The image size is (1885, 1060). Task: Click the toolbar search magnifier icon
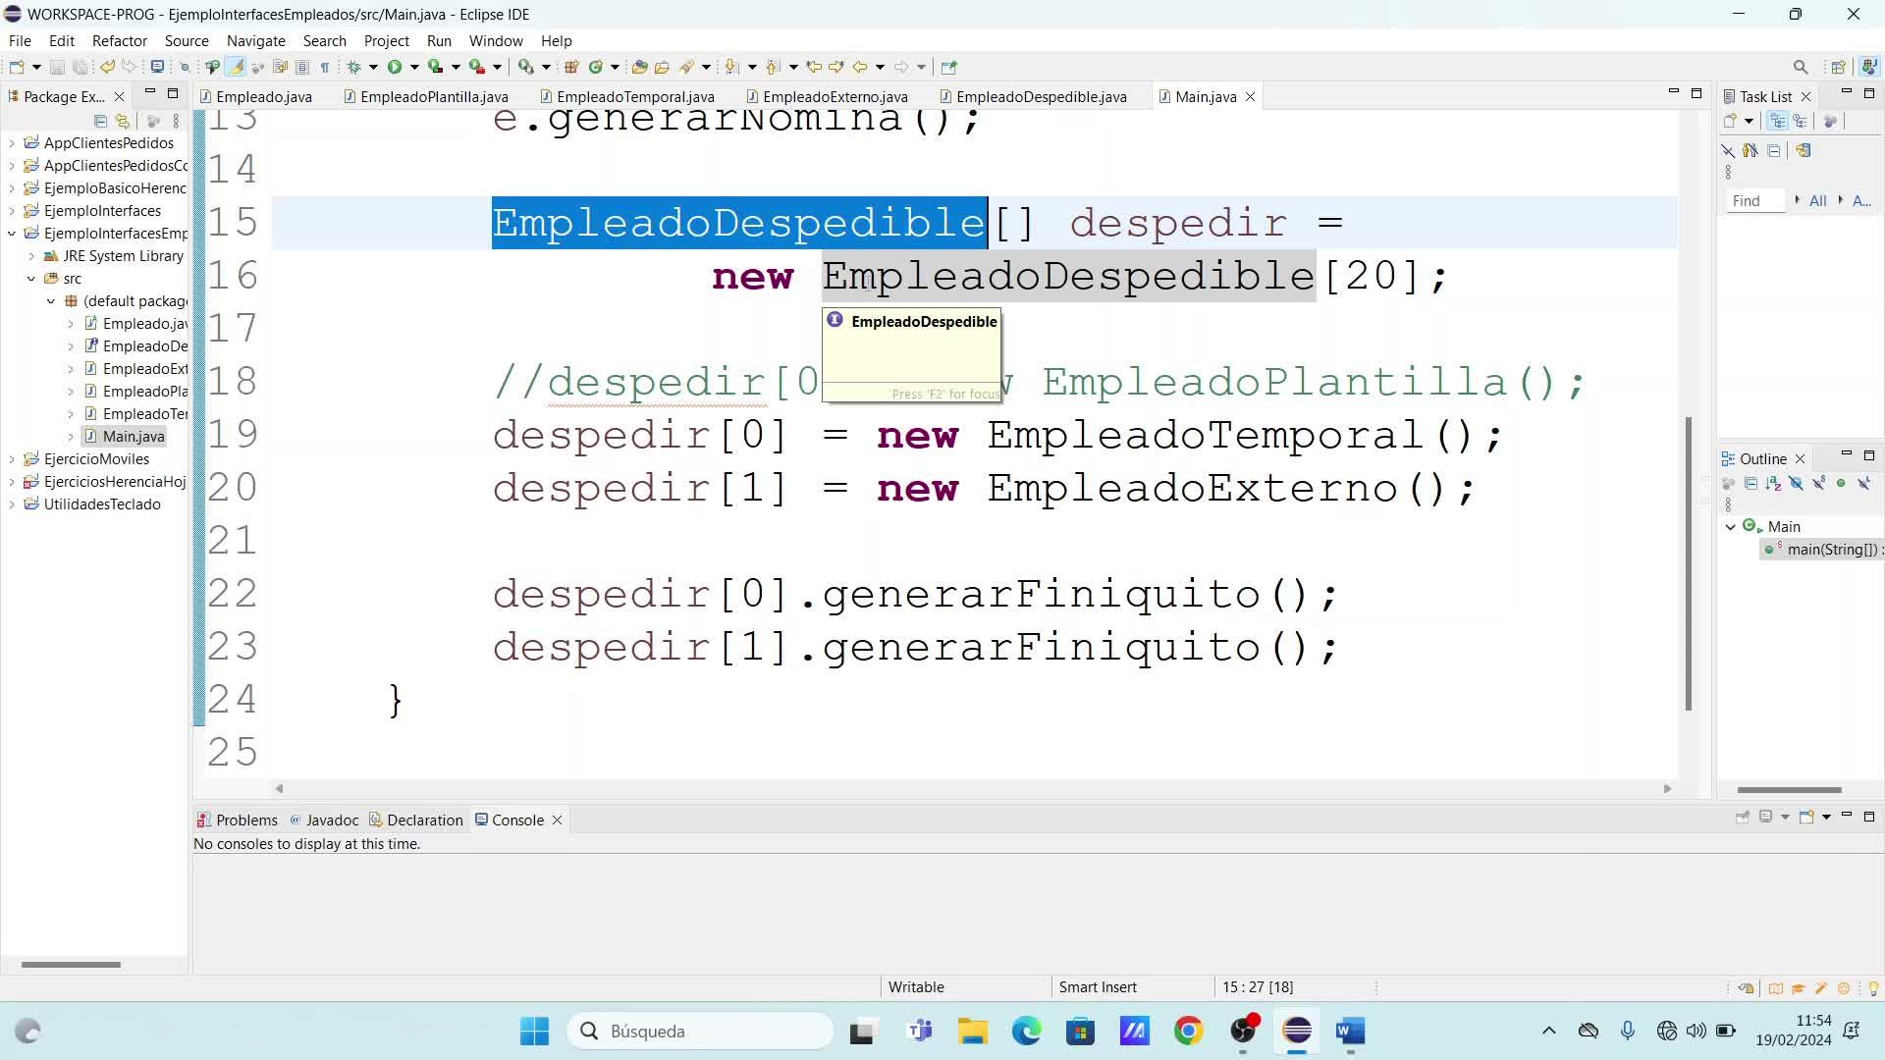coord(1800,67)
